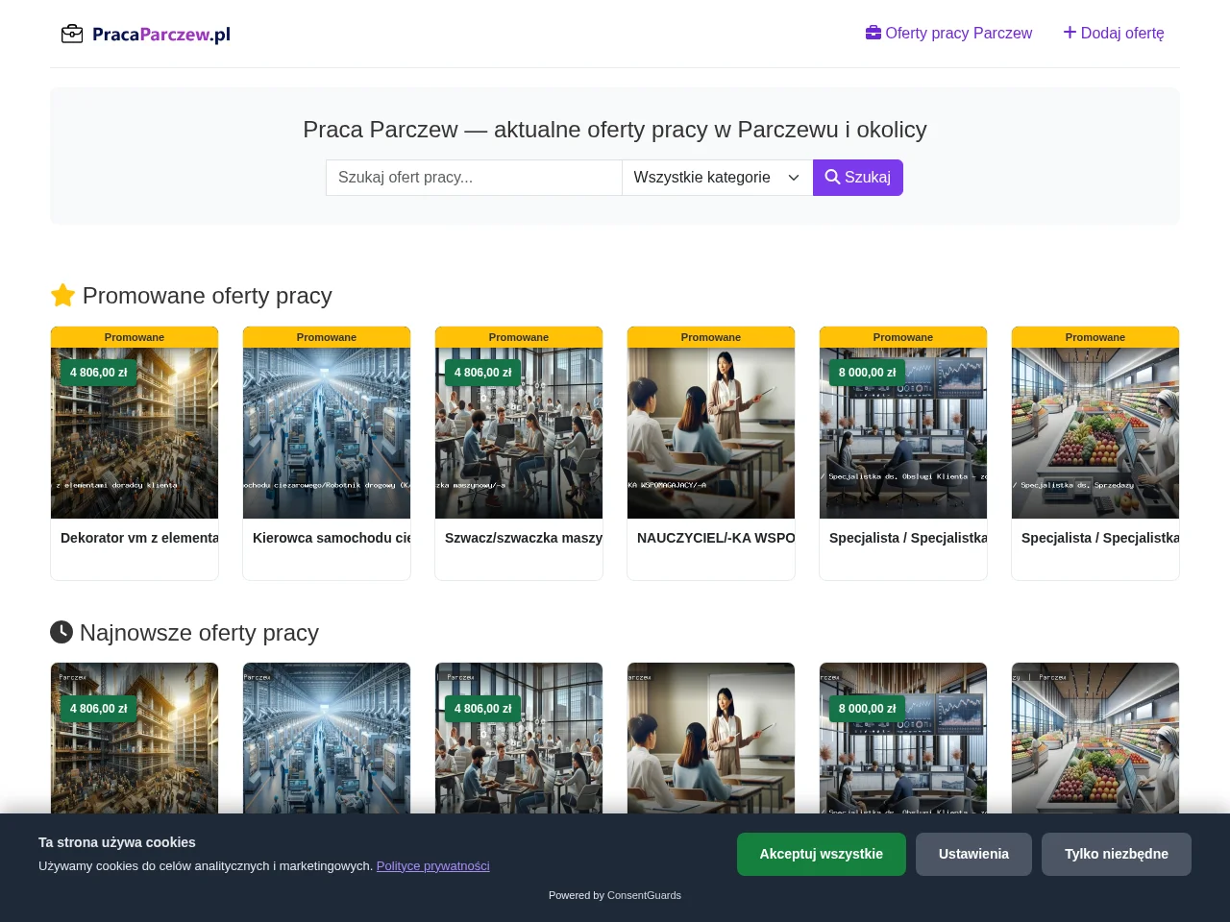Open promoted Dekorator vm job thumbnail
The height and width of the screenshot is (922, 1230).
tap(135, 433)
